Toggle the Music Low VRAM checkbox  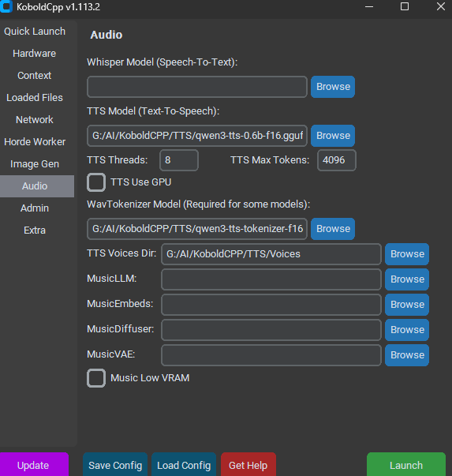96,378
